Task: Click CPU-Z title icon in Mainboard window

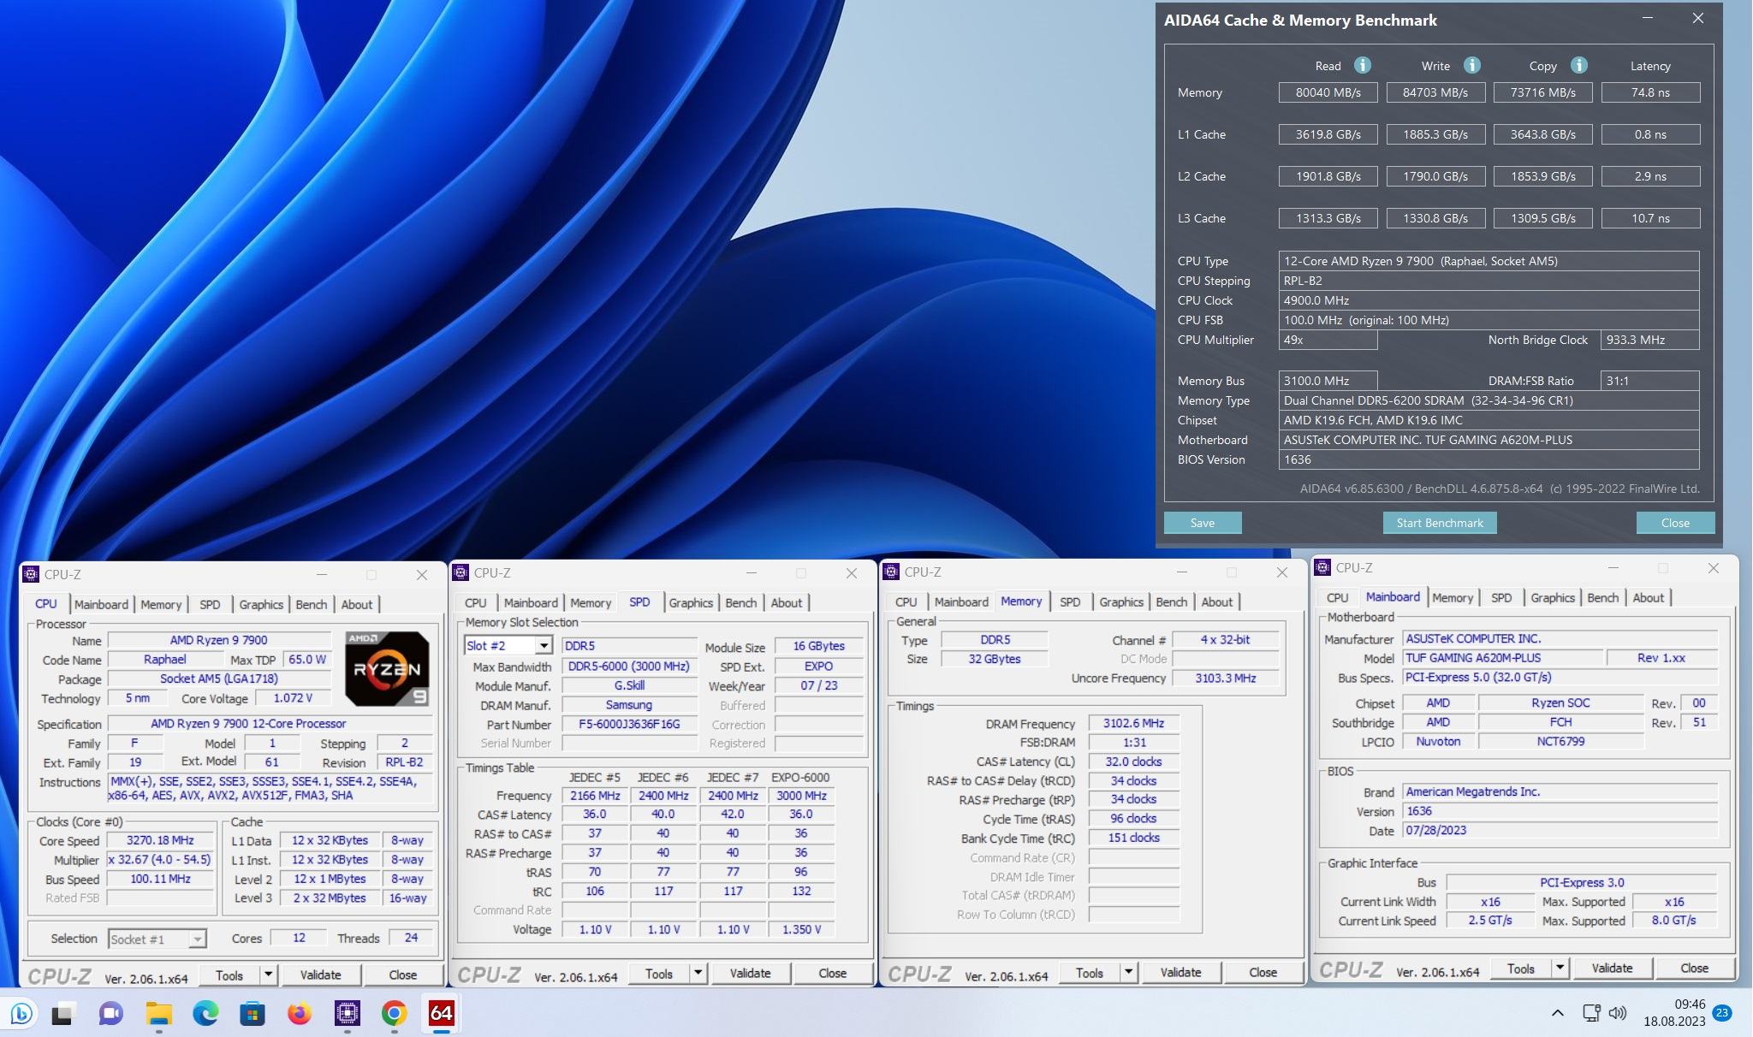Action: tap(1322, 567)
